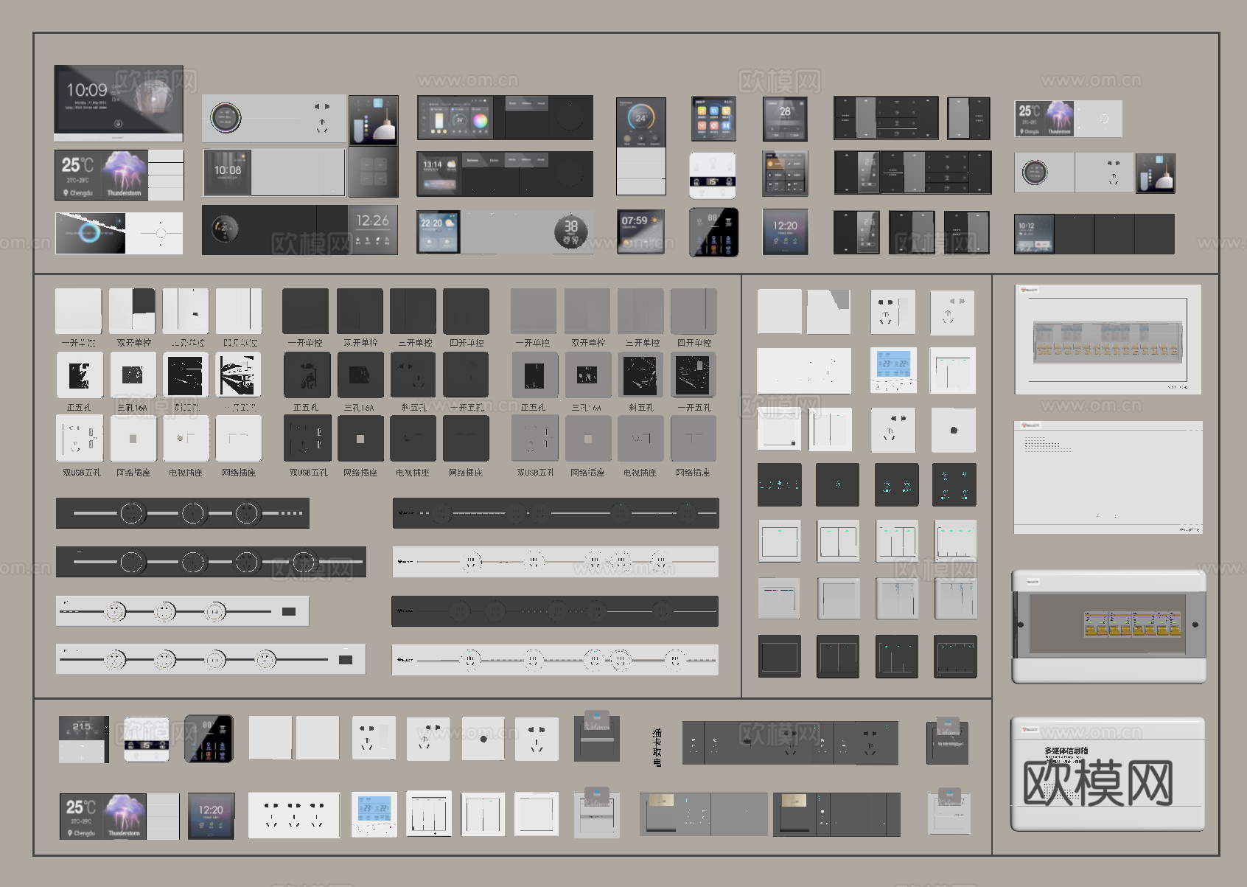1247x887 pixels.
Task: Select the gray 四开单控 switch
Action: (x=694, y=311)
